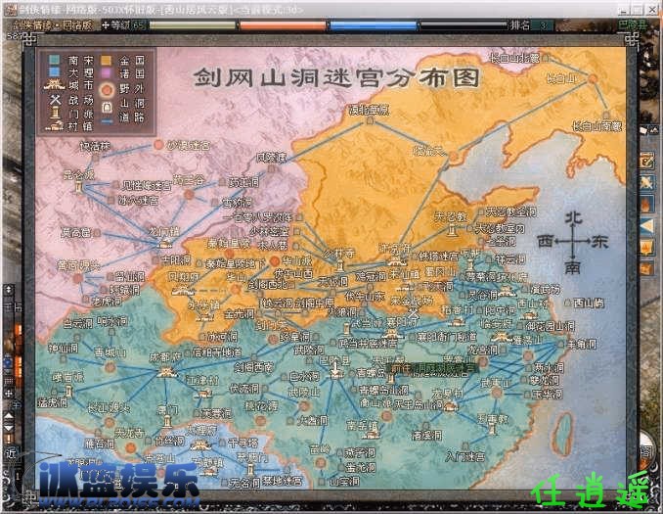Image resolution: width=663 pixels, height=514 pixels.
Task: Select the 武夷山 wilderness marker
Action: click(x=497, y=393)
